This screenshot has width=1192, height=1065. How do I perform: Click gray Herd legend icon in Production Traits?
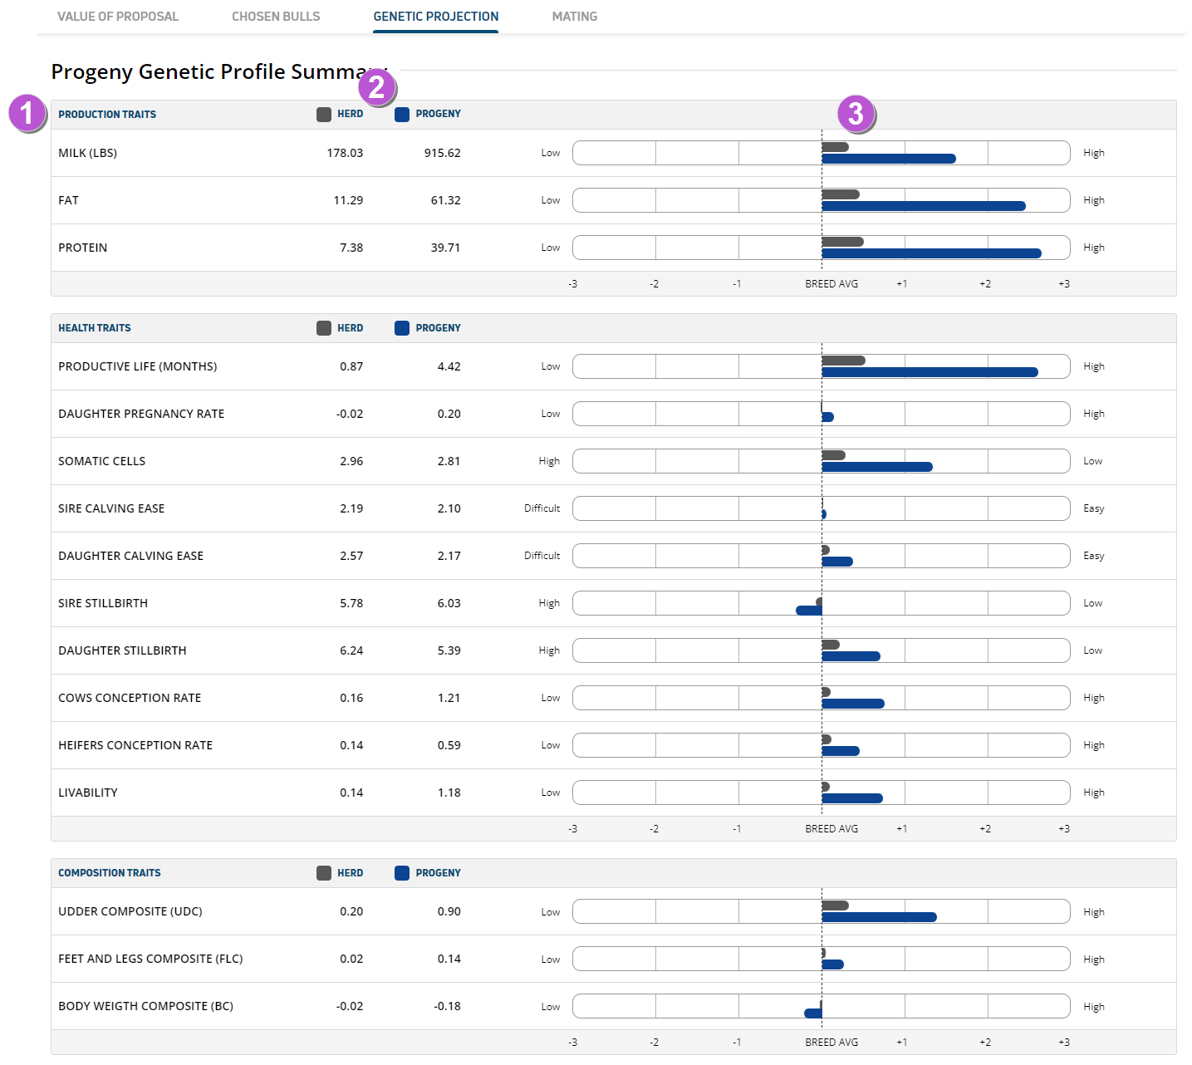(324, 115)
